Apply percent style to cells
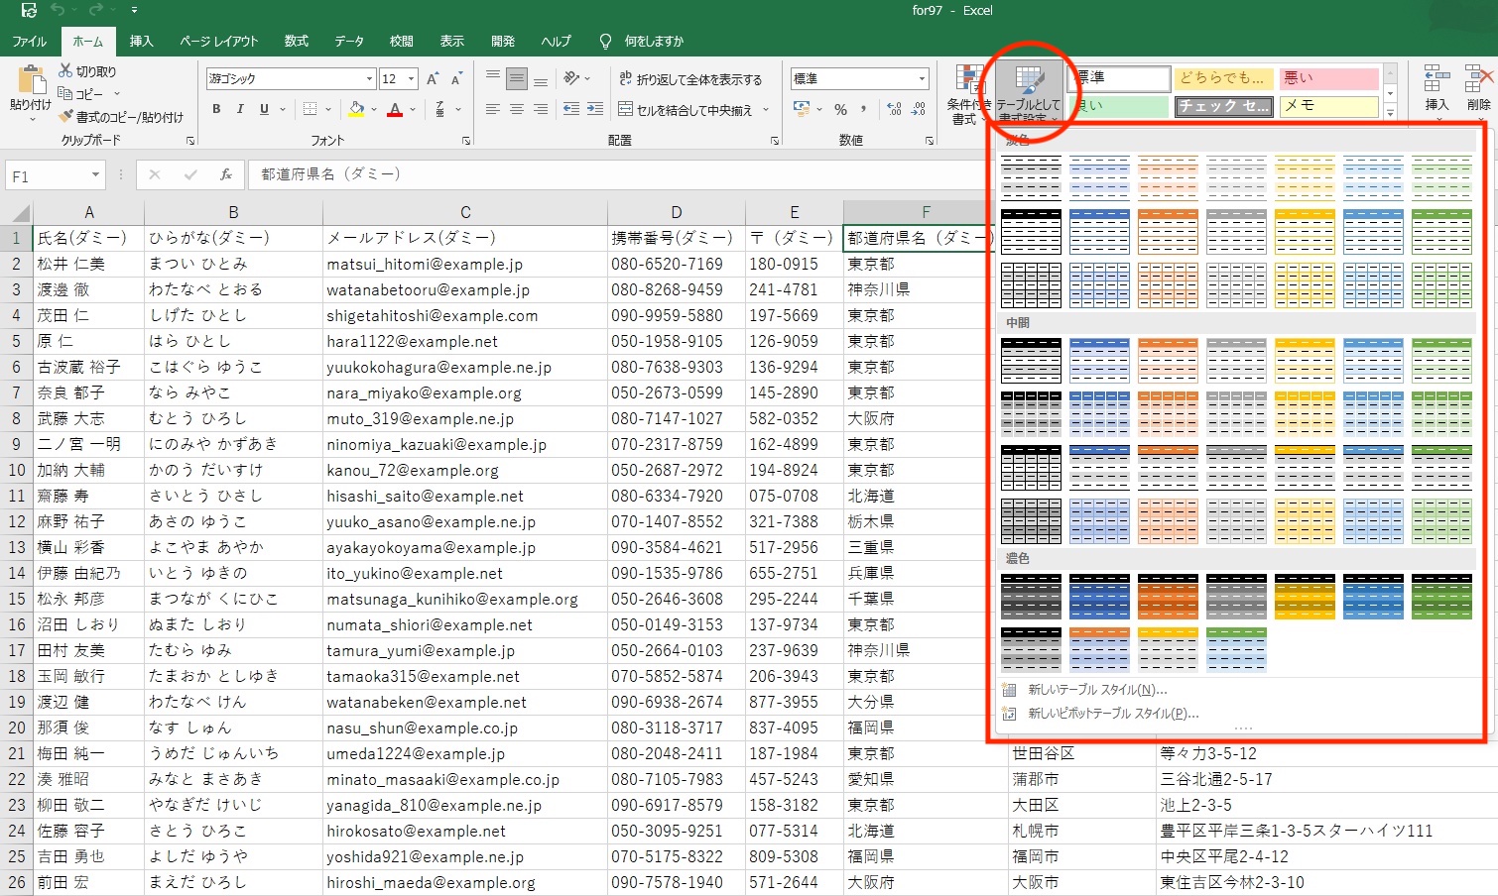The height and width of the screenshot is (896, 1498). [840, 109]
